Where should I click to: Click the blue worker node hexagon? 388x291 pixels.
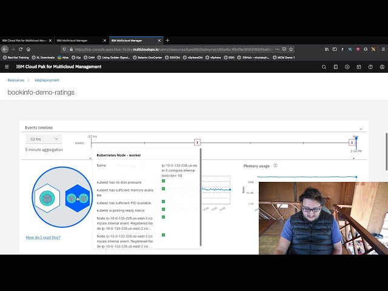click(x=78, y=198)
